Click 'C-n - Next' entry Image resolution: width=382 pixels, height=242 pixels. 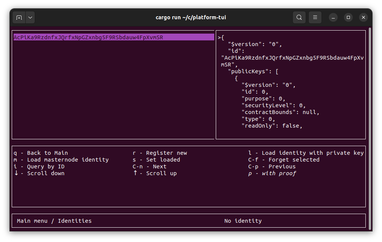(150, 166)
